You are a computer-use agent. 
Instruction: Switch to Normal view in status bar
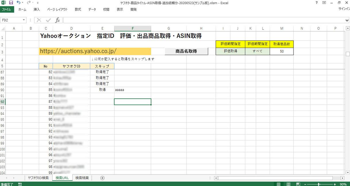pyautogui.click(x=279, y=184)
